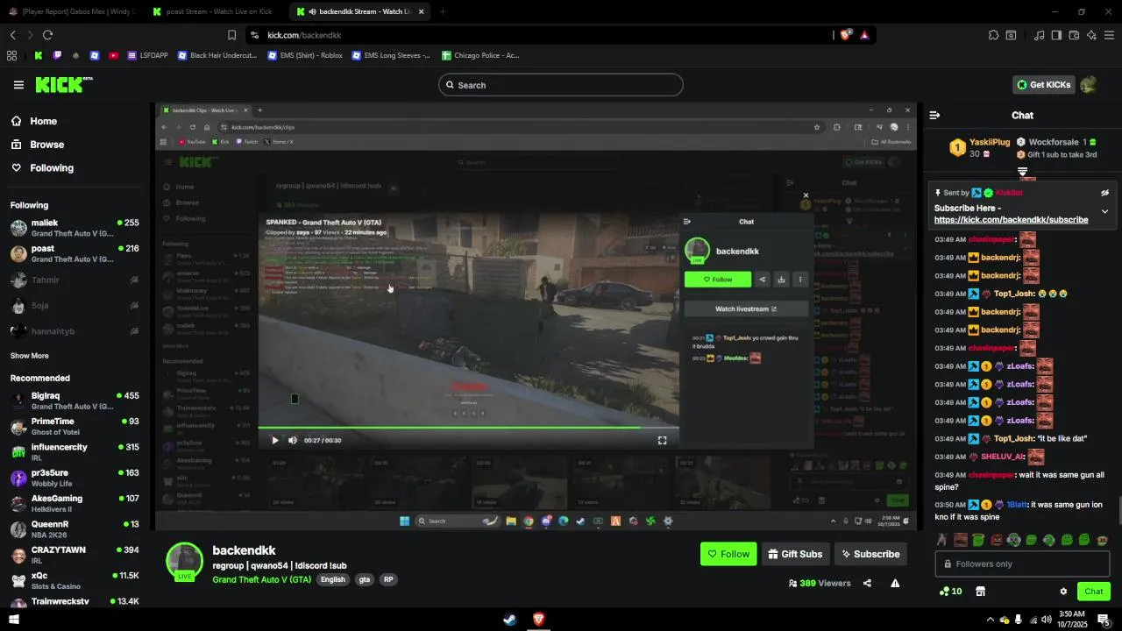
Task: Click the address bar URL
Action: pos(304,35)
